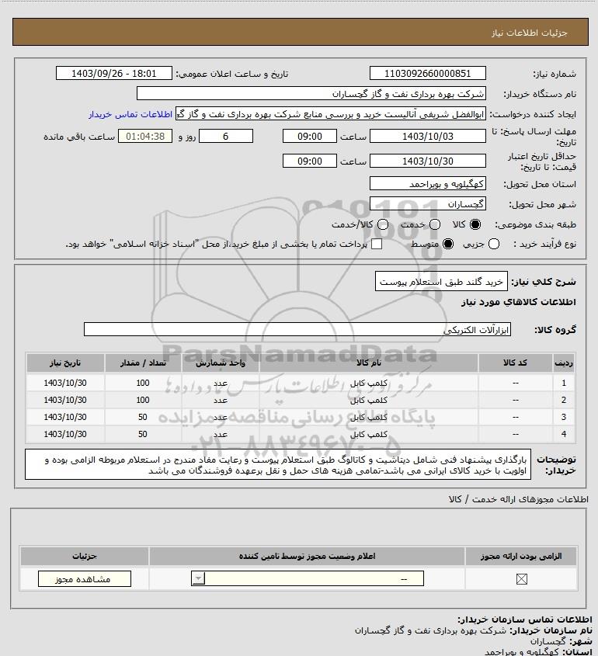Viewport: 598px width, 656px height.
Task: Click کلمپ کابل in row 2
Action: coord(369,400)
